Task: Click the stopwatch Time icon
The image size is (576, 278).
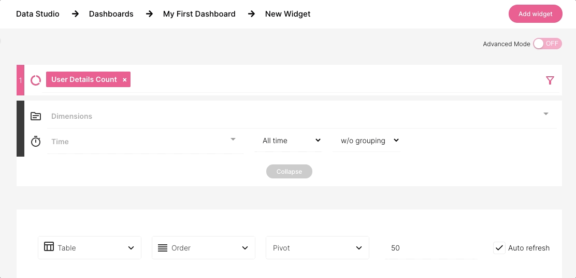Action: pos(36,141)
